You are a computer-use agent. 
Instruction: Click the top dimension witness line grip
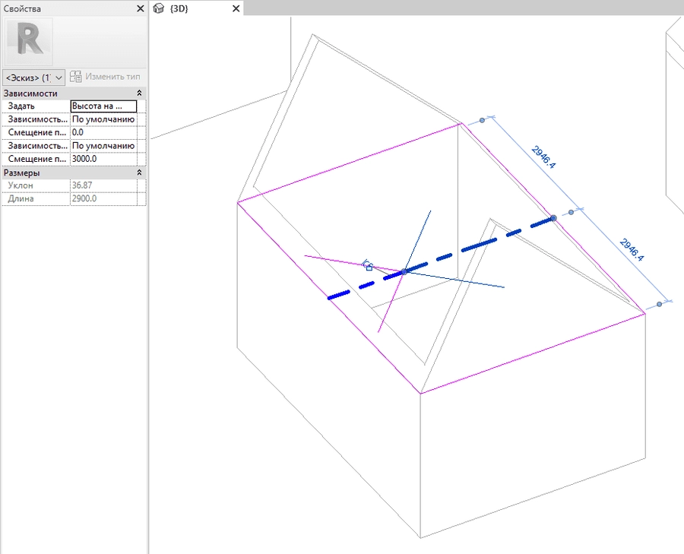[482, 120]
